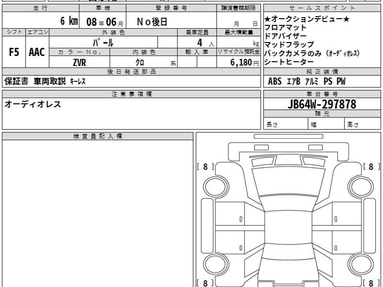The width and height of the screenshot is (383, 287).
Task: Click the 乗車定員 header
Action: [197, 32]
